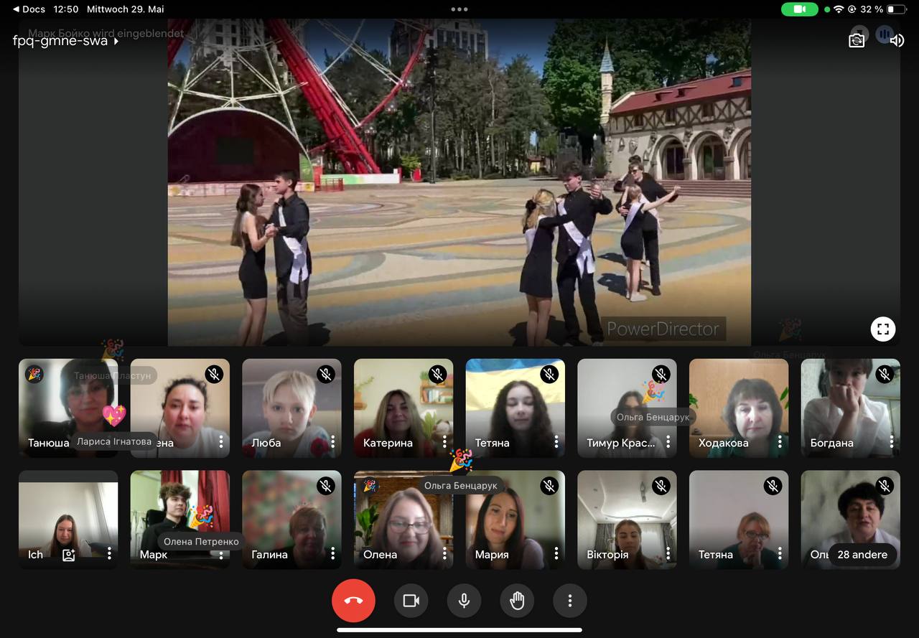Open three-dot menu on Вікторія's tile
919x638 pixels.
[x=668, y=554]
